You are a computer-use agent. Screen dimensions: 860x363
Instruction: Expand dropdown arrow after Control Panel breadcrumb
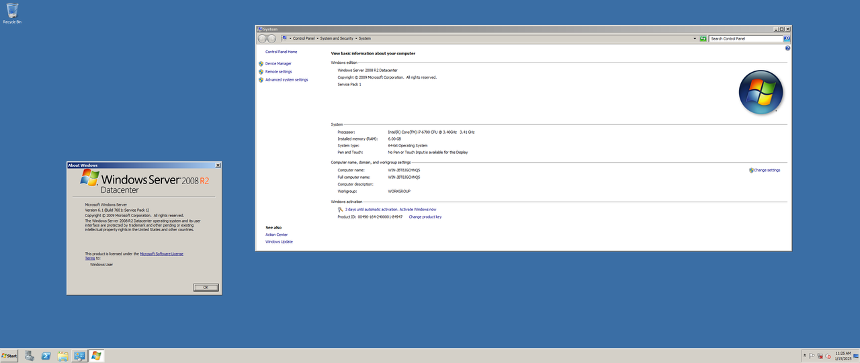click(318, 38)
